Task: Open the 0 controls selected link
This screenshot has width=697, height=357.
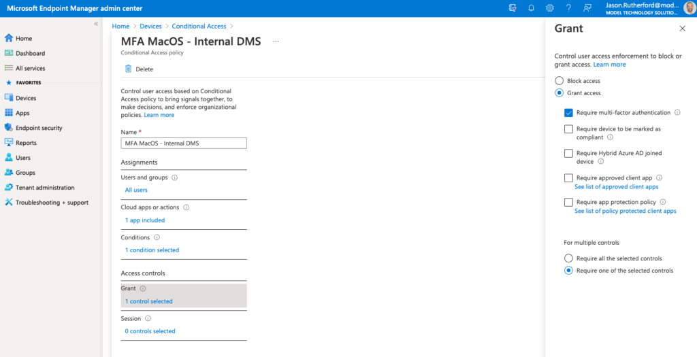Action: tap(150, 330)
